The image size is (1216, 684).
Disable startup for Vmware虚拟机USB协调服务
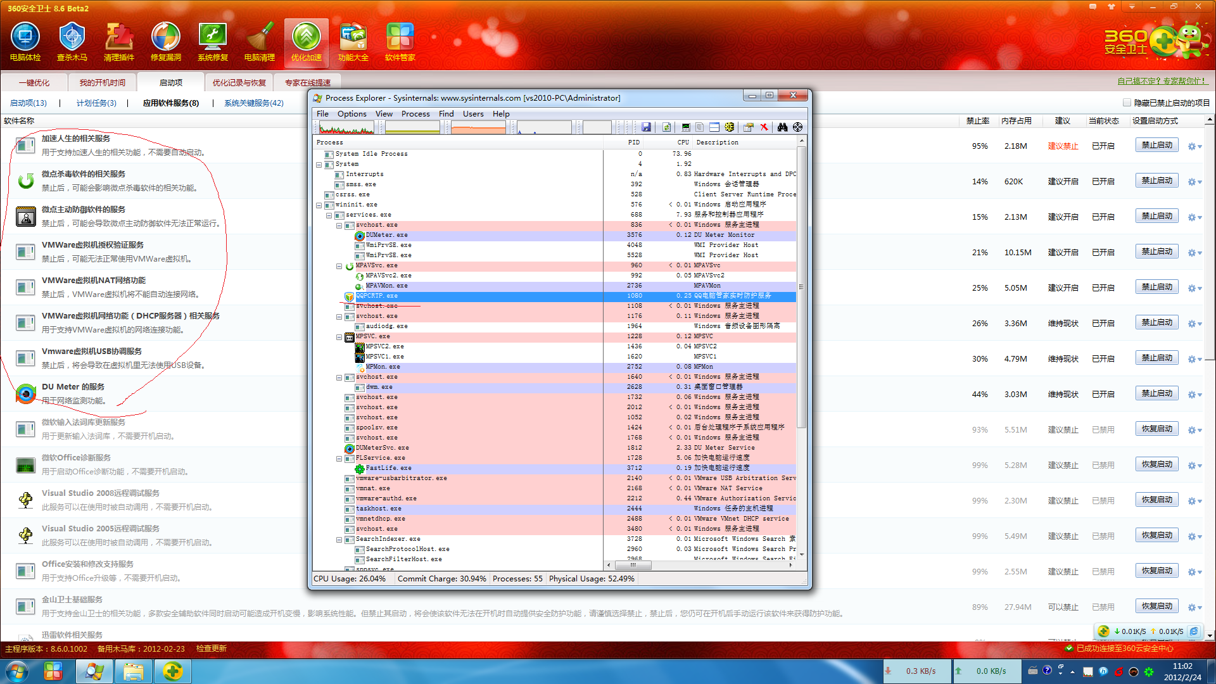coord(1157,358)
